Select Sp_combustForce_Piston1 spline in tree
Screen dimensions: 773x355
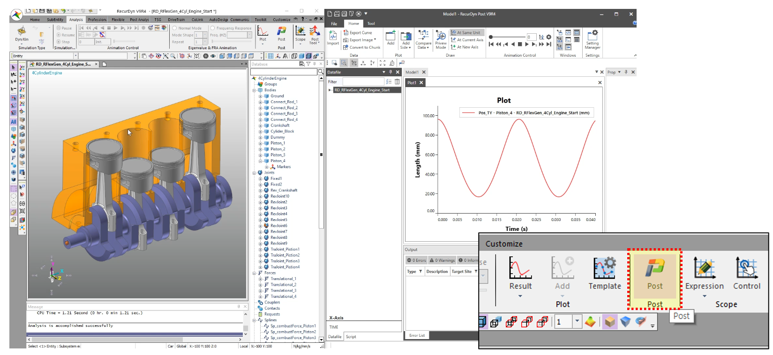(293, 326)
